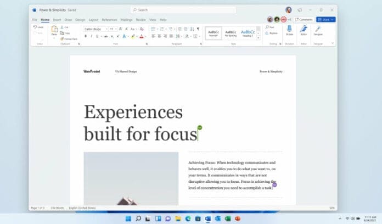382x224 pixels.
Task: Click the Dictate microphone icon
Action: pyautogui.click(x=289, y=29)
